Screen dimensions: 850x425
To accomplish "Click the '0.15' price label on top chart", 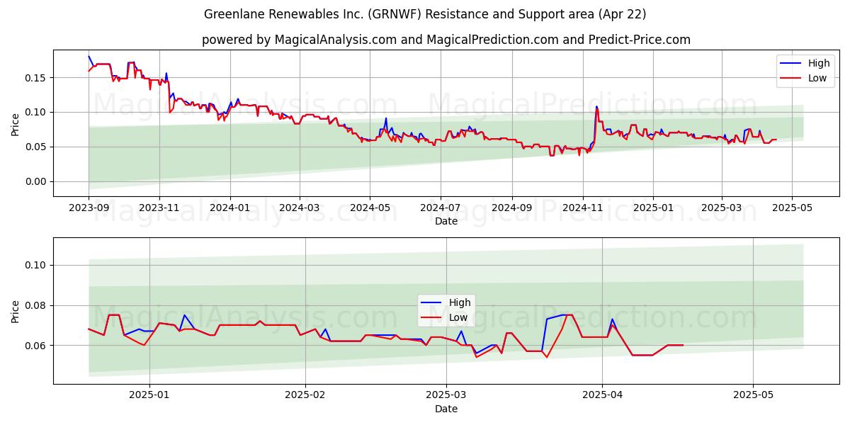I will (37, 77).
